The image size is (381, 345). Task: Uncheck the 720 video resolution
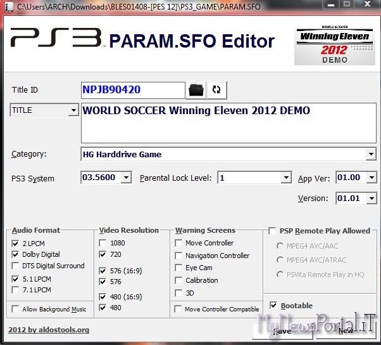click(x=103, y=254)
